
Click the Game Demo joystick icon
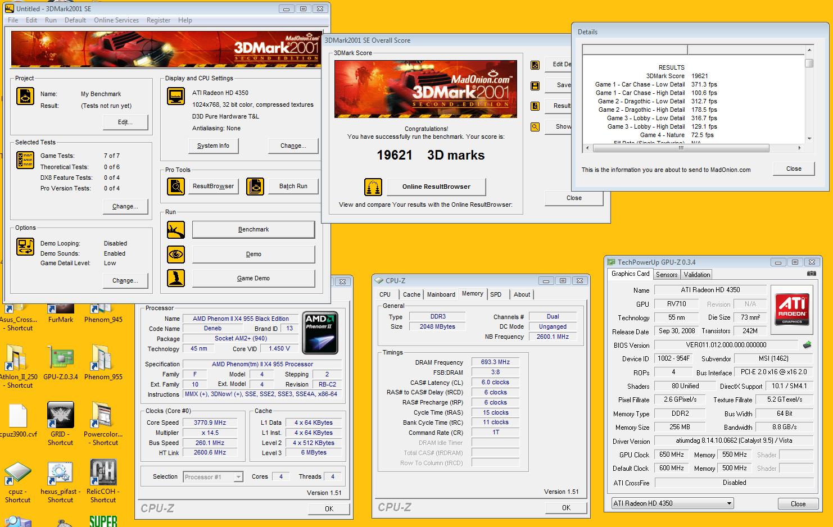click(176, 278)
